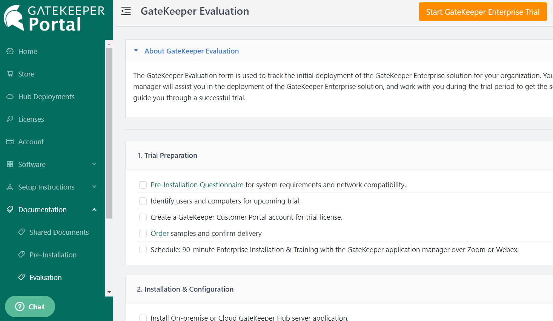Select the Evaluation sidebar entry

pyautogui.click(x=45, y=277)
